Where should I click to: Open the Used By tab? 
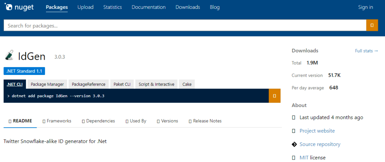pyautogui.click(x=136, y=121)
